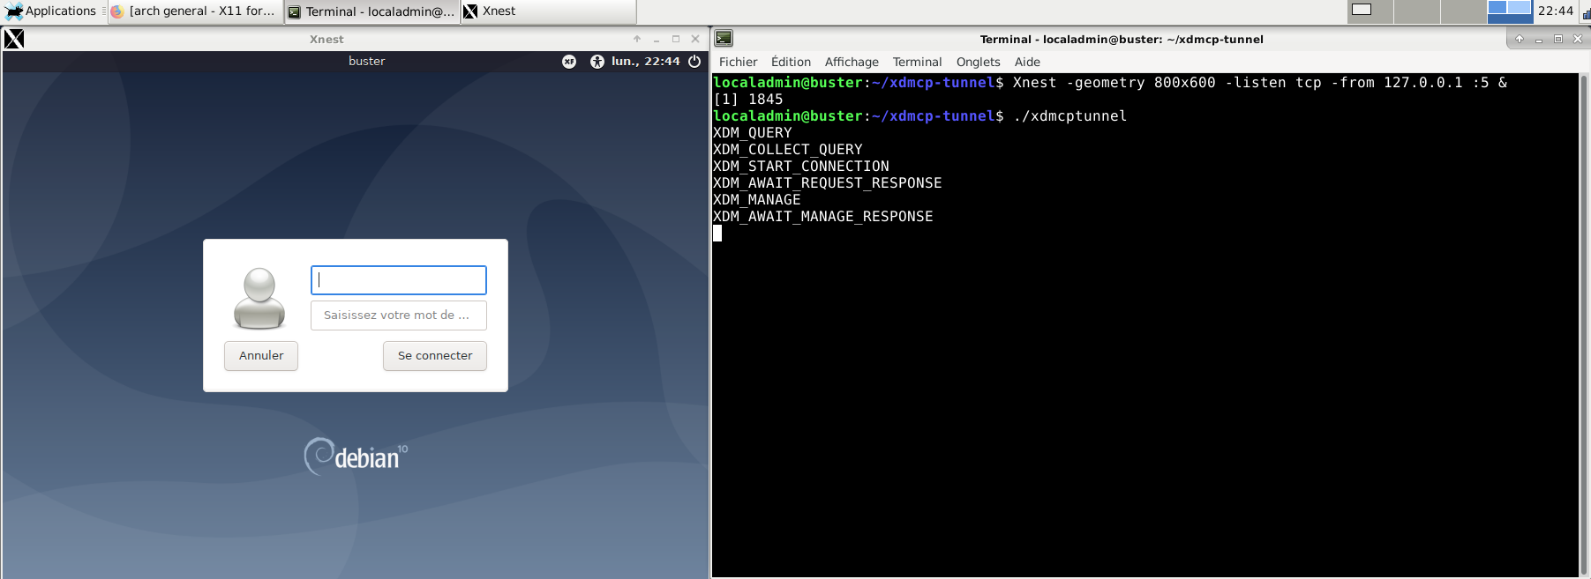Viewport: 1591px width, 579px height.
Task: Close the Xnest window
Action: [x=695, y=39]
